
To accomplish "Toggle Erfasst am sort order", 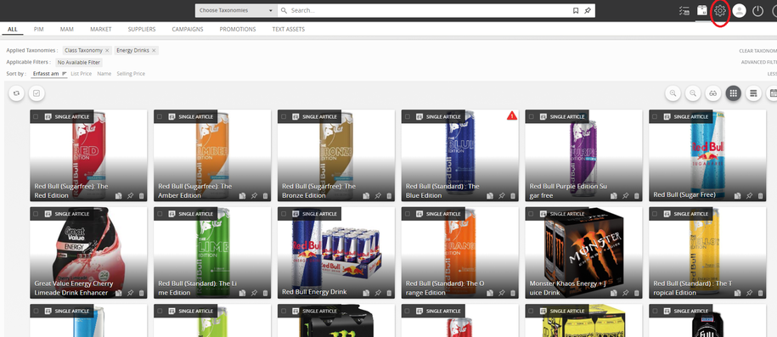I will (49, 73).
